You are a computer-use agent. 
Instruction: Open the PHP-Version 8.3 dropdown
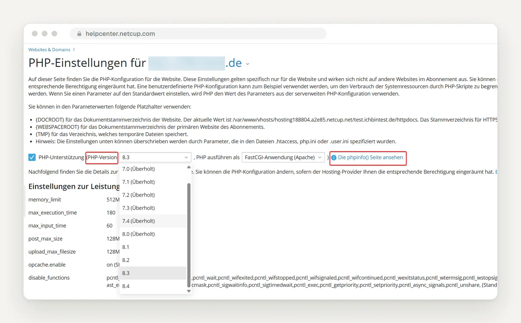point(155,157)
